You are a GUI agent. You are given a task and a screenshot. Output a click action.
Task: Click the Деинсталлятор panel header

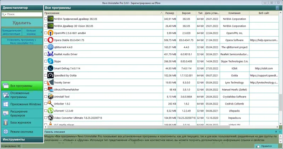[x=22, y=8]
